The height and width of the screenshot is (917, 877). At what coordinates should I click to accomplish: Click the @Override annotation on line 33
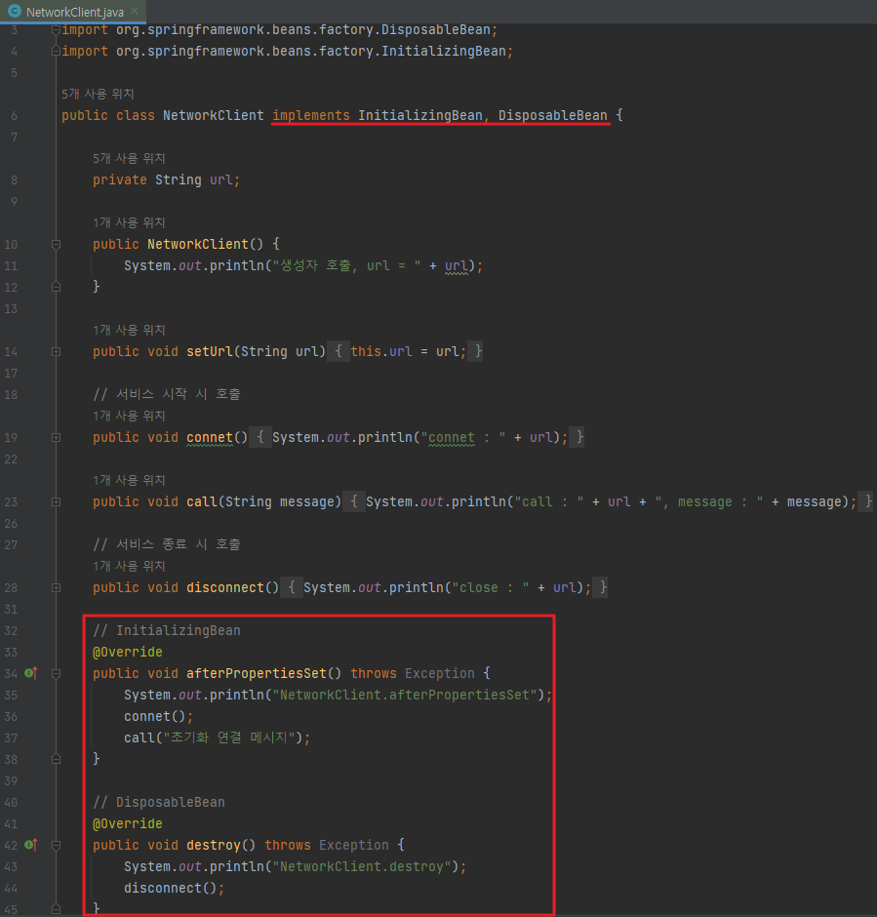click(128, 652)
